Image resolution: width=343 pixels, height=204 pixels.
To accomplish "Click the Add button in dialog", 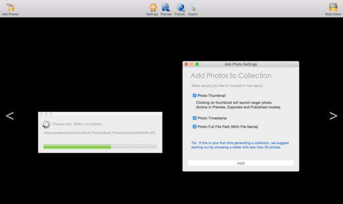I will point(241,163).
